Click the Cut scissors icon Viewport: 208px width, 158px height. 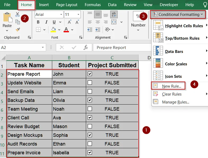pos(17,14)
